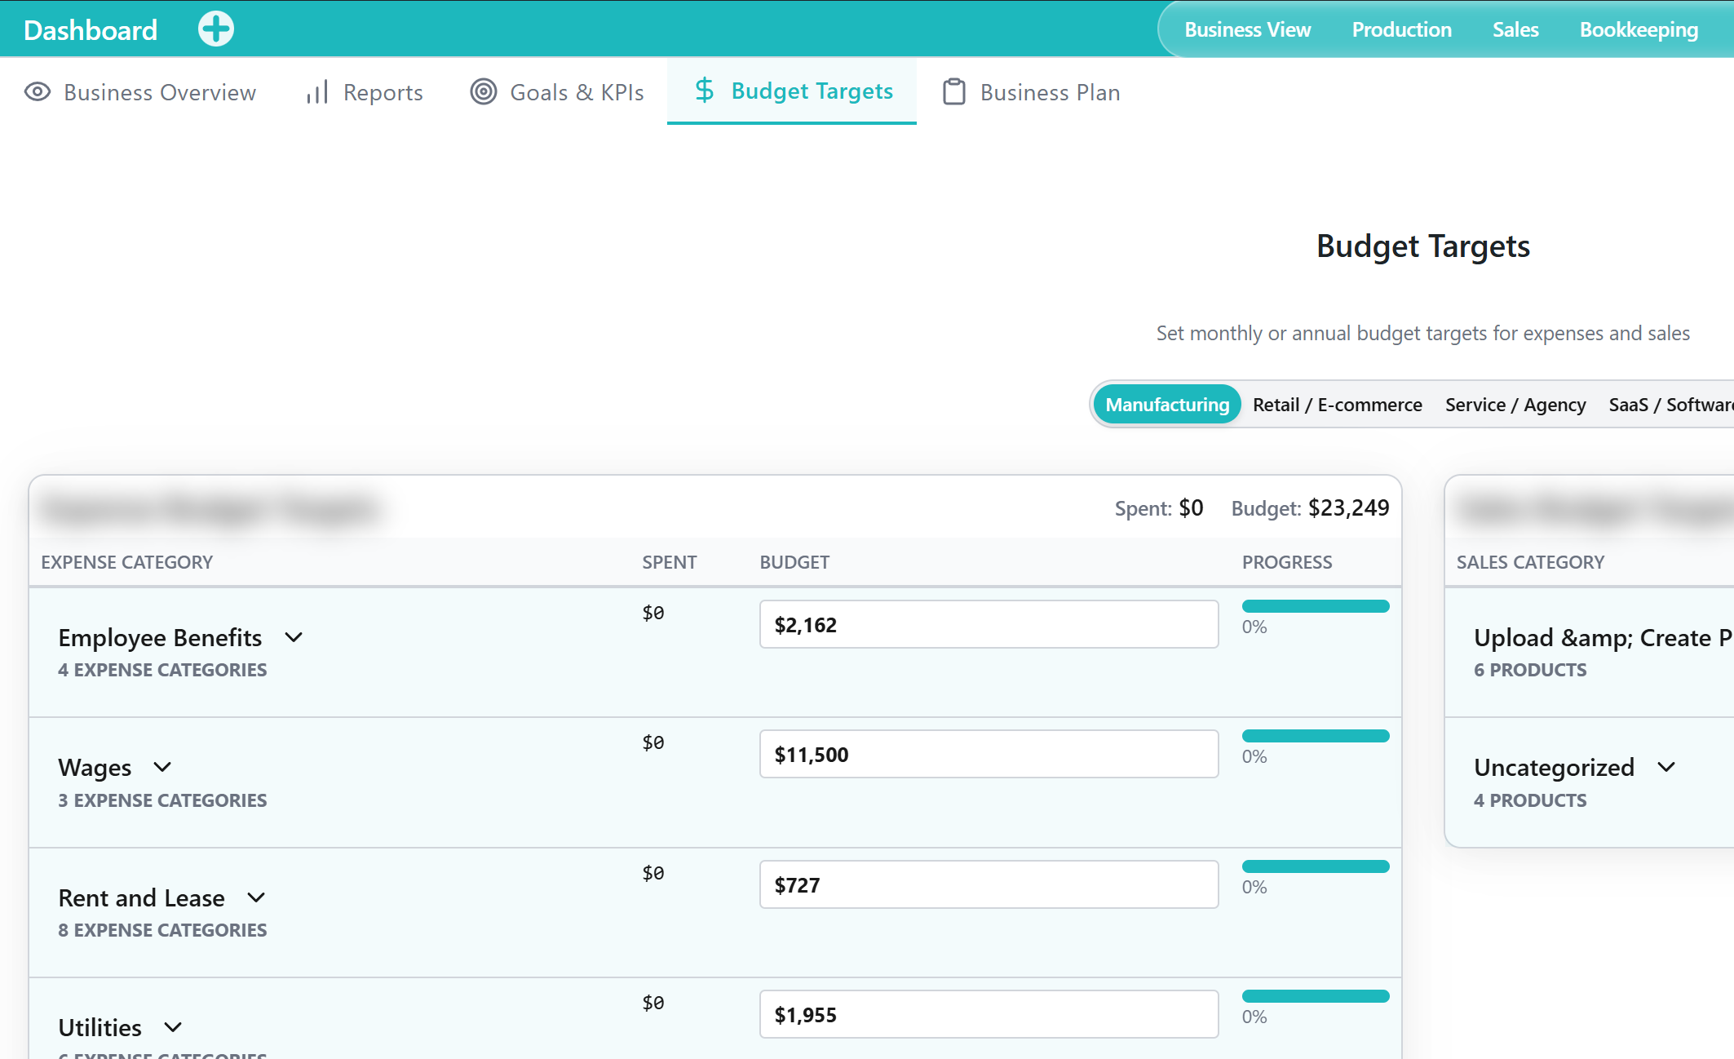1734x1059 pixels.
Task: Click the Upload & Create sales category row
Action: [x=1589, y=652]
